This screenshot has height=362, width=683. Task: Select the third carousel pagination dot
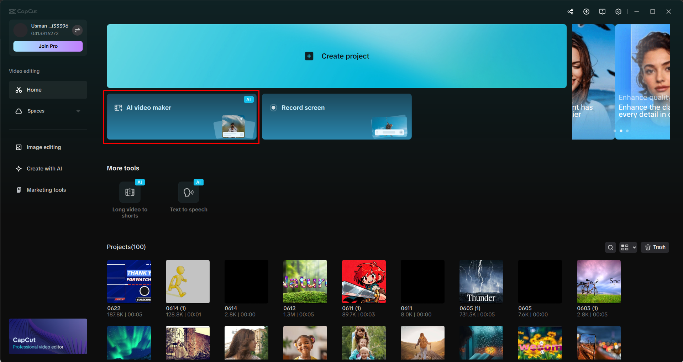[627, 131]
